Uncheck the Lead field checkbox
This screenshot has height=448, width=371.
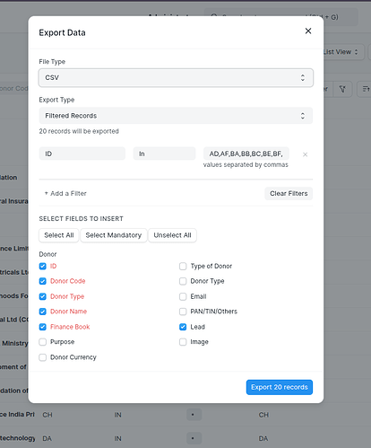pyautogui.click(x=183, y=327)
